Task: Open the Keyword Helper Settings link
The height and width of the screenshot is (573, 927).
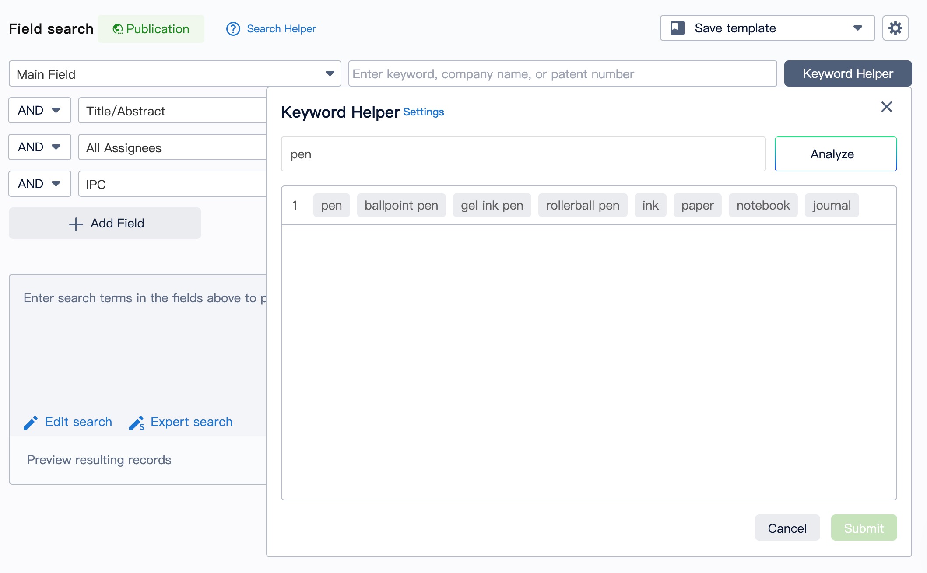Action: (423, 112)
